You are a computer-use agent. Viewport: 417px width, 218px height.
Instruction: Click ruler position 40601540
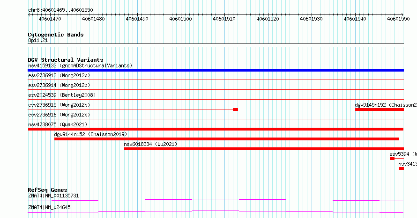click(355, 19)
